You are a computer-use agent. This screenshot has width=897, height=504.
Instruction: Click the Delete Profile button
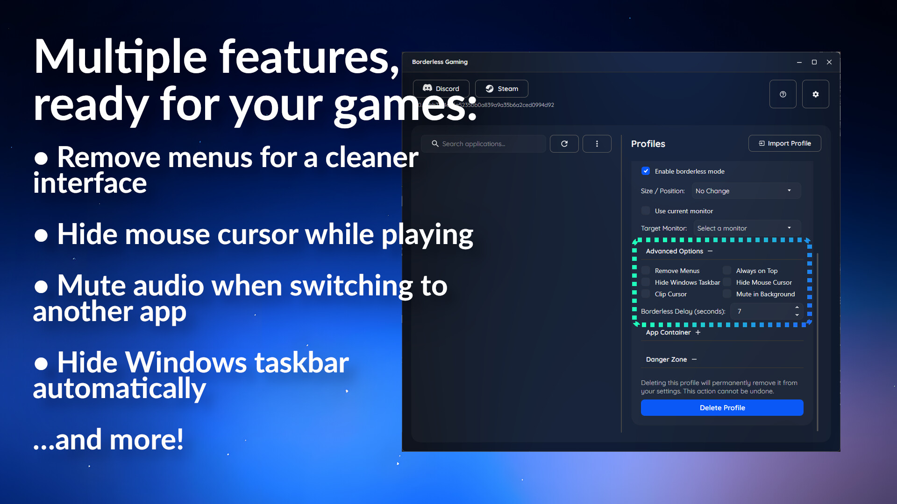(x=722, y=407)
